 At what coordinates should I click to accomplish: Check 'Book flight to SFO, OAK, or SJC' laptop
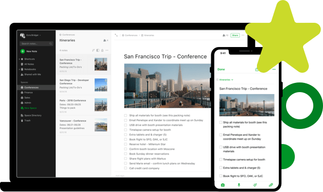coord(125,139)
